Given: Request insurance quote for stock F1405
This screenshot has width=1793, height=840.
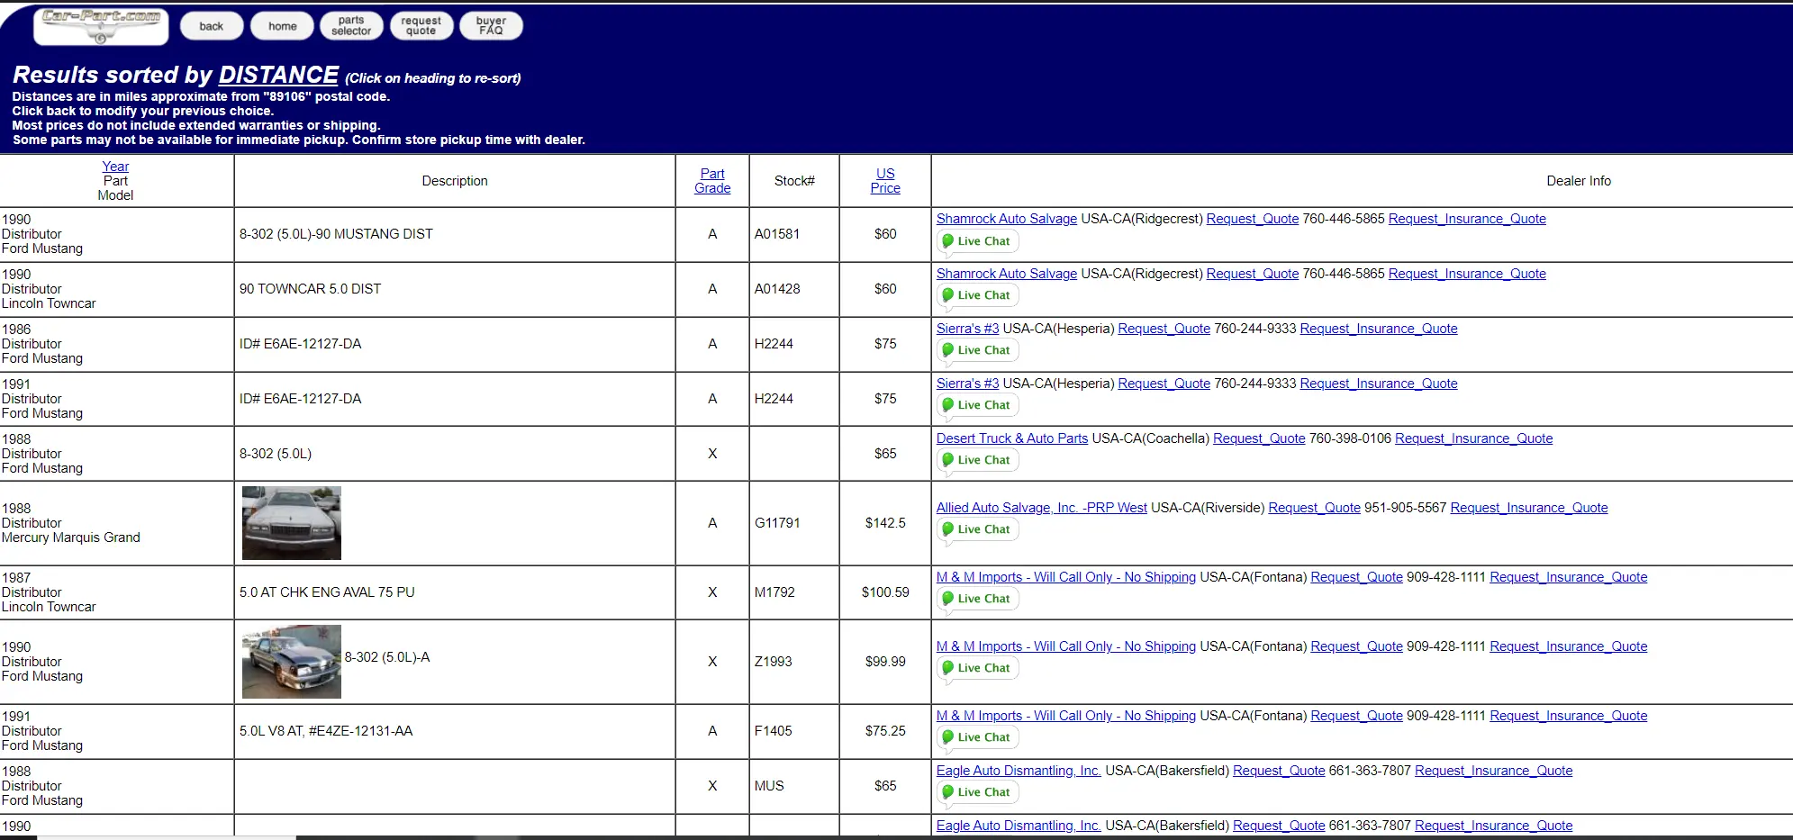Looking at the screenshot, I should point(1569,716).
